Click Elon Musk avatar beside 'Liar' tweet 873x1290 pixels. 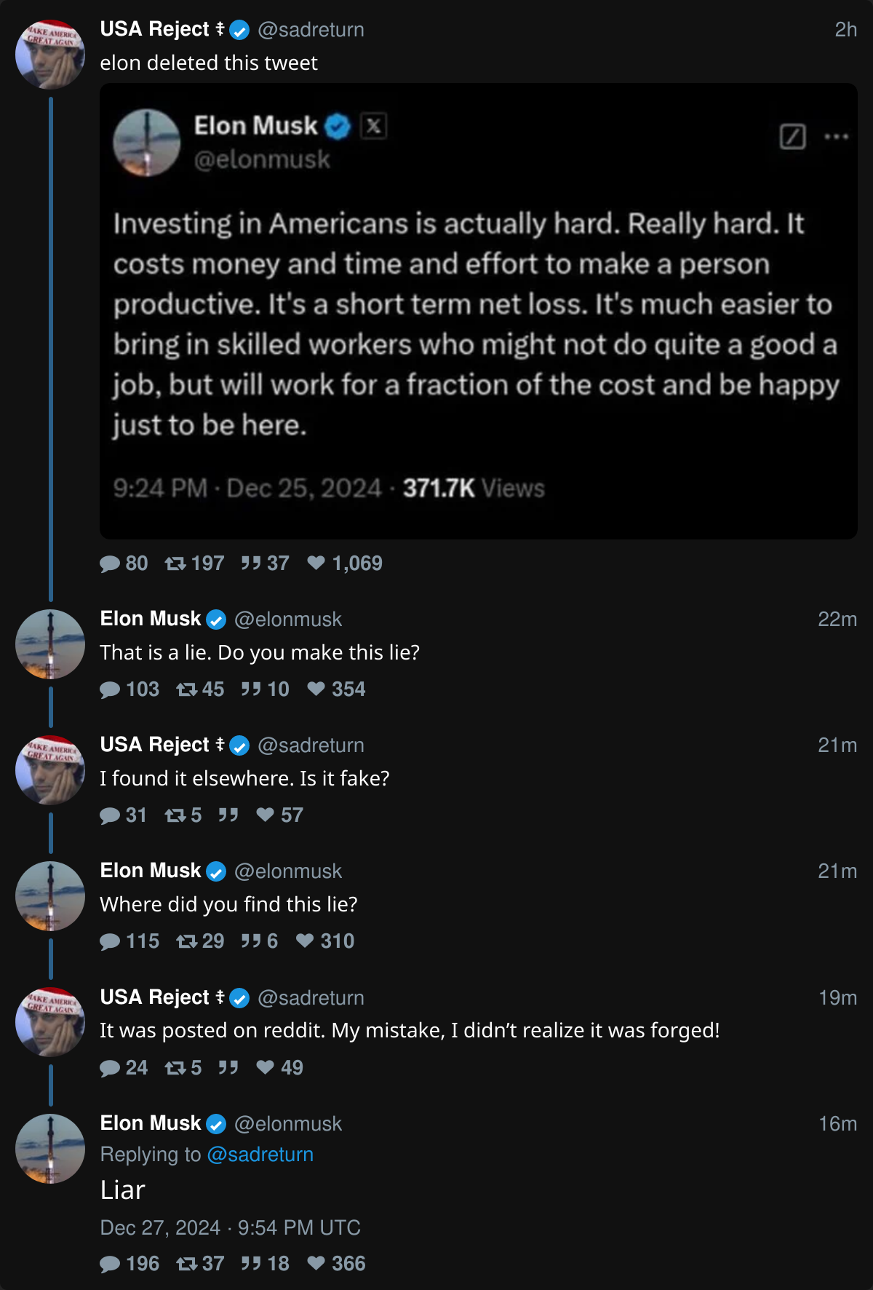click(x=50, y=1148)
